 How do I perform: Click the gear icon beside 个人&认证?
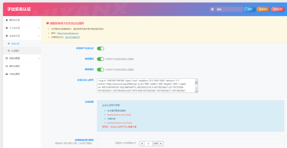[x=7, y=28]
